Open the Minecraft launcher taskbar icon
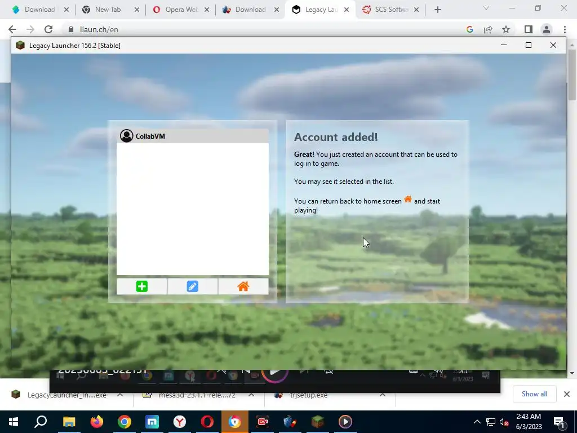The height and width of the screenshot is (433, 577). 318,422
